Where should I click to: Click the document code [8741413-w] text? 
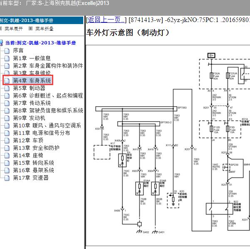pyautogui.click(x=146, y=20)
